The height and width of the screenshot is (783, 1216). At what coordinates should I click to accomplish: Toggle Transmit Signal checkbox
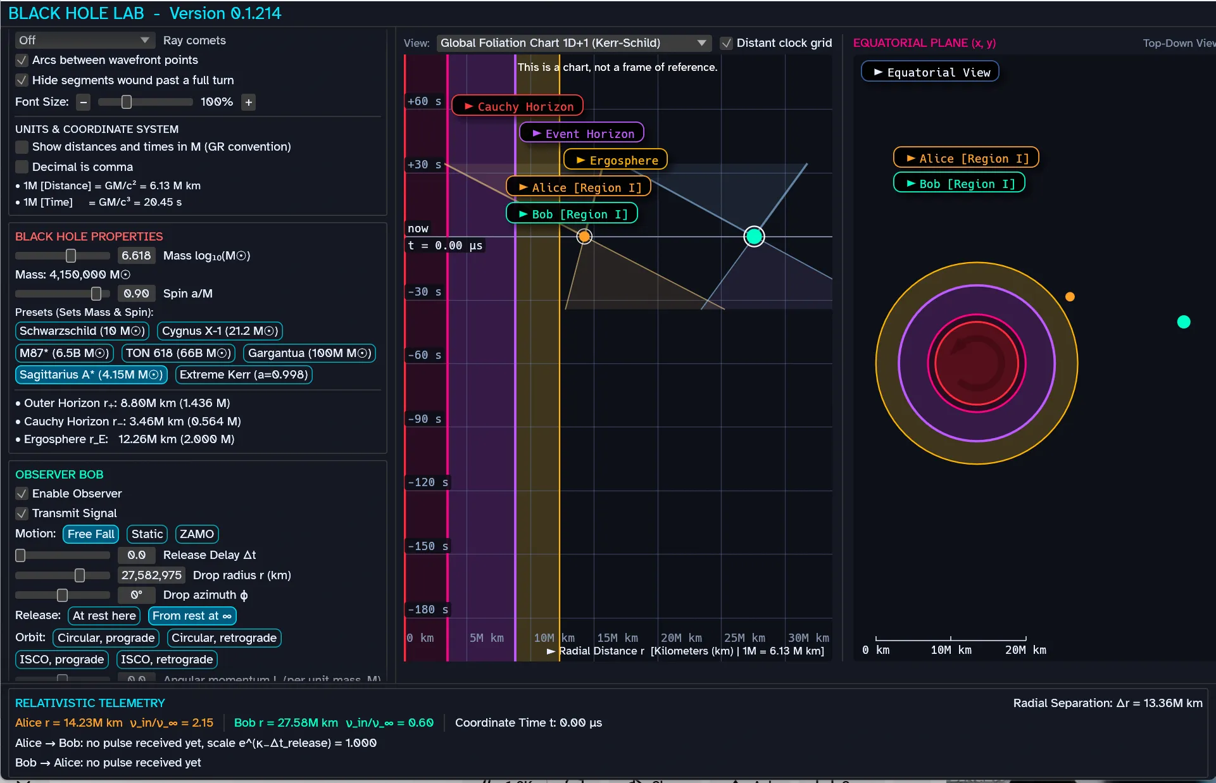[x=22, y=513]
